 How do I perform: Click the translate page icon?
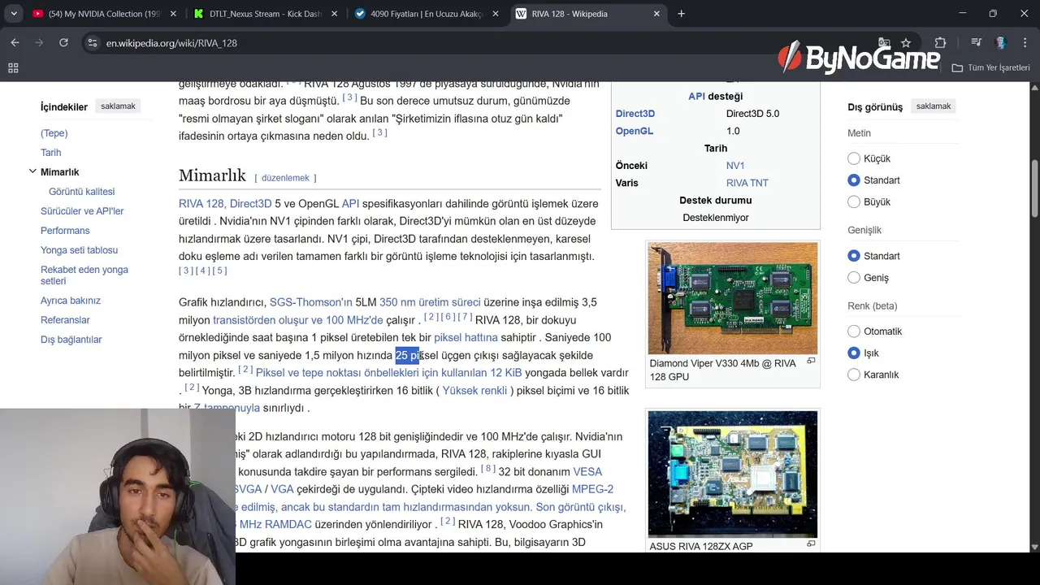click(884, 43)
